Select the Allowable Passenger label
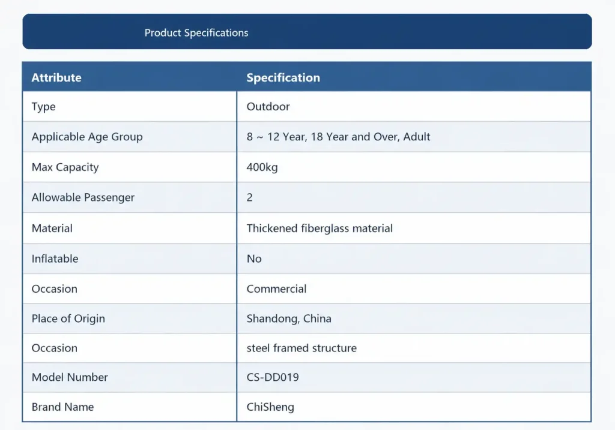The image size is (615, 430). tap(83, 197)
